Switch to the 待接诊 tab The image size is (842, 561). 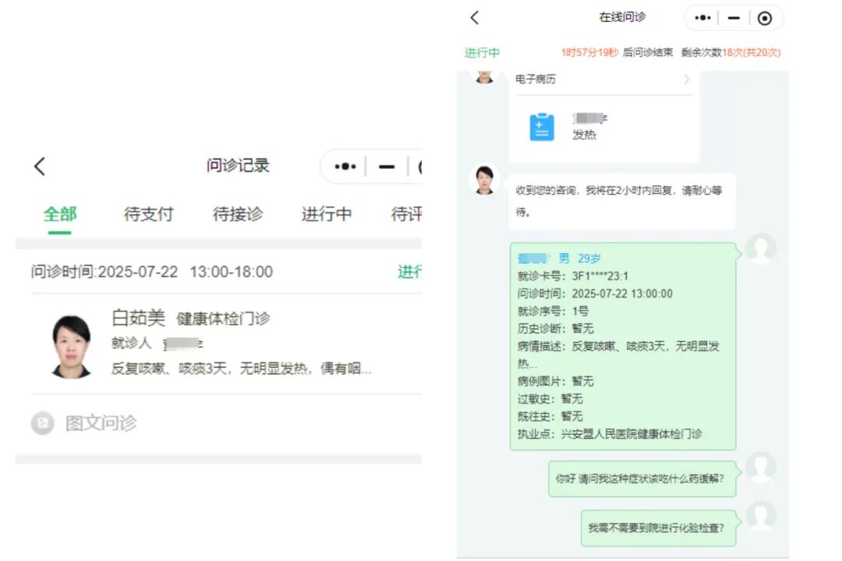tap(238, 214)
